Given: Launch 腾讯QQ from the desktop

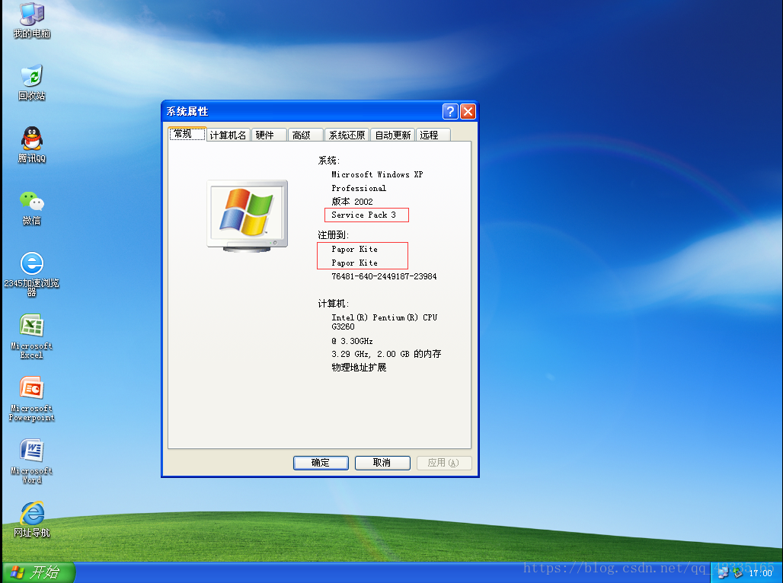Looking at the screenshot, I should (31, 139).
